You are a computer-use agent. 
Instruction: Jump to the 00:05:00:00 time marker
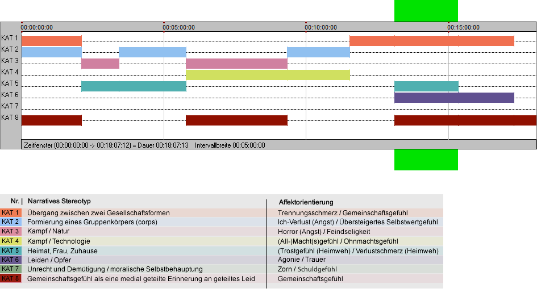pyautogui.click(x=179, y=27)
